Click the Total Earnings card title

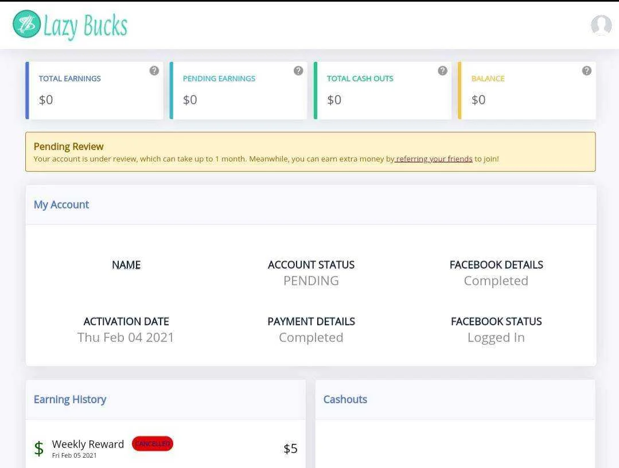(70, 78)
